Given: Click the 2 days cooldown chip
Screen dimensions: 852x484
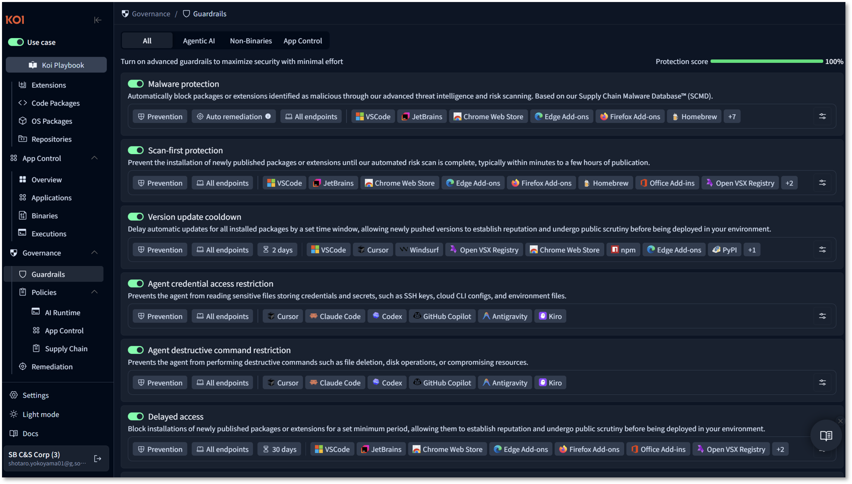Looking at the screenshot, I should (278, 250).
